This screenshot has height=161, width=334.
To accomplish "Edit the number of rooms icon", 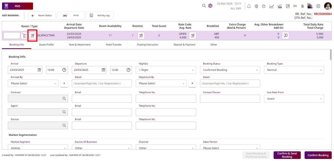I will coord(141,36).
